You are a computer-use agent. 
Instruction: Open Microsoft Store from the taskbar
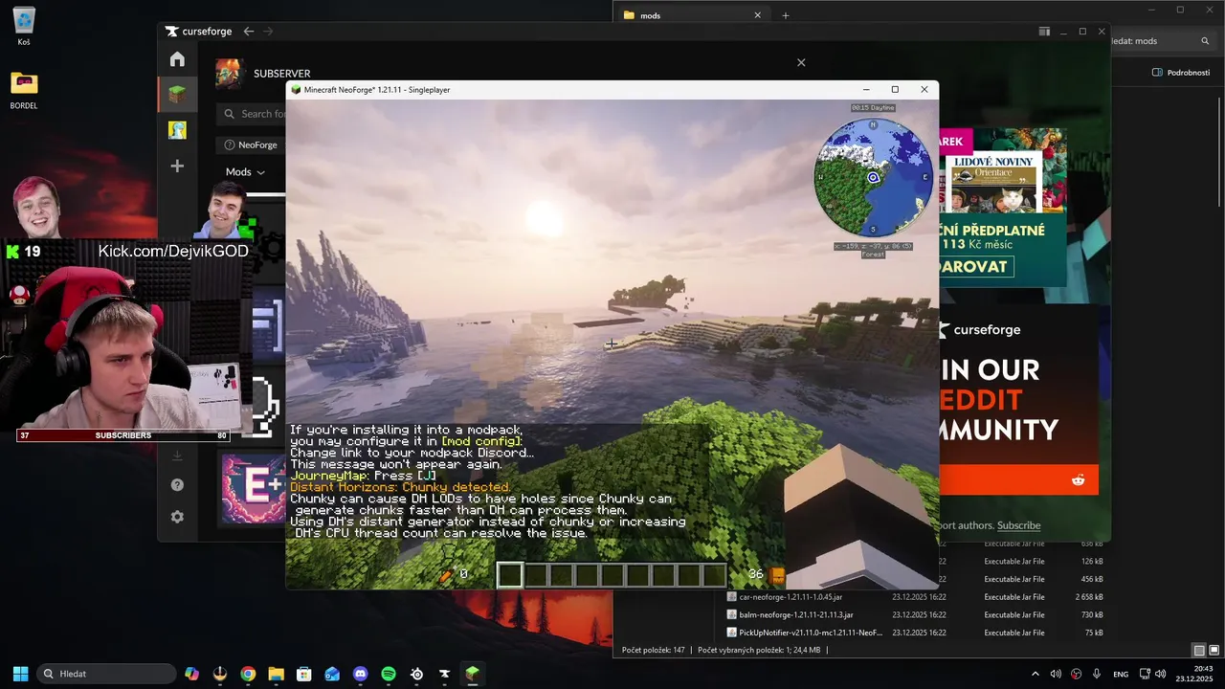point(304,674)
